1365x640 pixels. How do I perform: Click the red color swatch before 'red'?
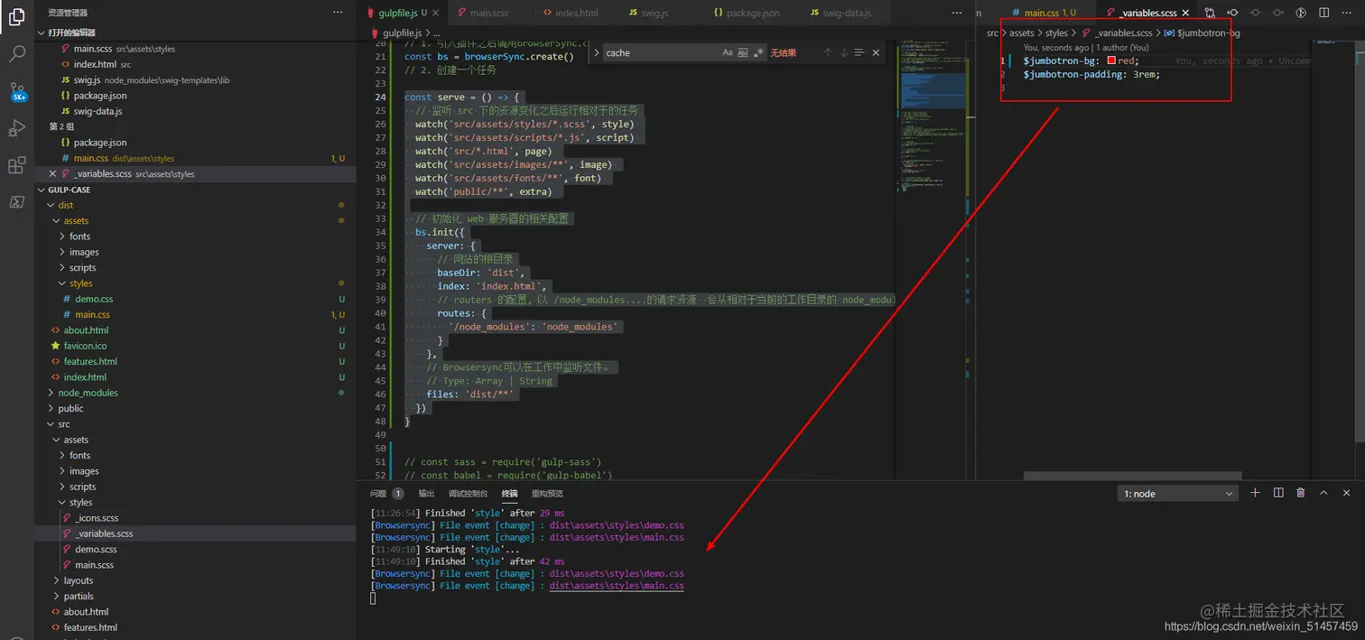click(x=1111, y=60)
